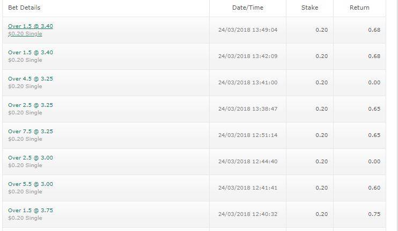Click the Return column header
The height and width of the screenshot is (231, 398).
[359, 8]
